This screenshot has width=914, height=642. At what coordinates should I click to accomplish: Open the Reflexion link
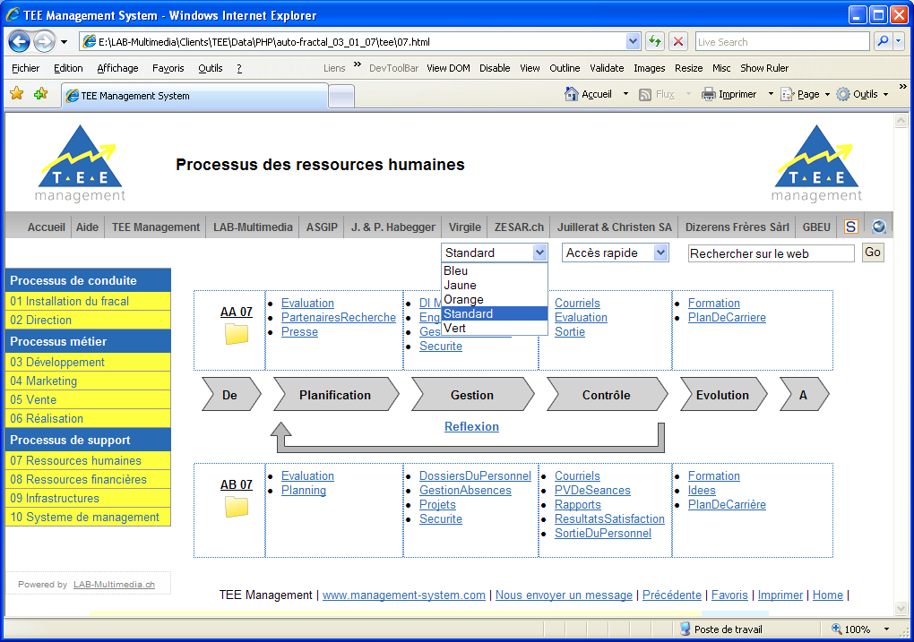(471, 426)
